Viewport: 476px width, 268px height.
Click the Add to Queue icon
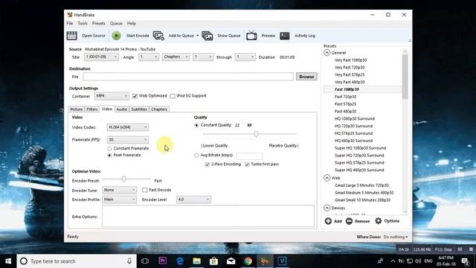pos(158,36)
